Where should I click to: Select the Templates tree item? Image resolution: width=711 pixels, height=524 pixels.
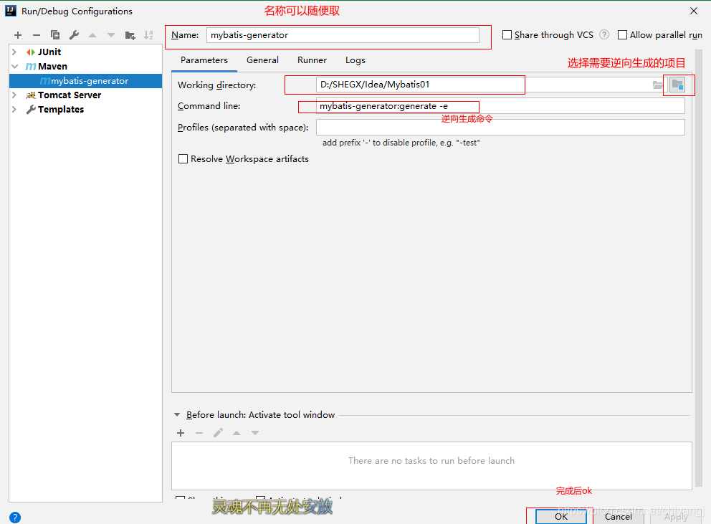coord(61,110)
